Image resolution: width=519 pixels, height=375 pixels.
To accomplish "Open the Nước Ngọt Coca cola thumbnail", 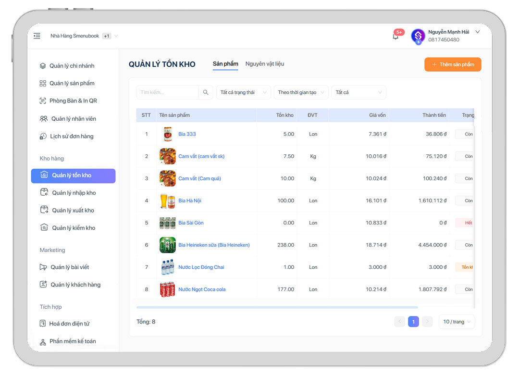I will click(x=168, y=289).
